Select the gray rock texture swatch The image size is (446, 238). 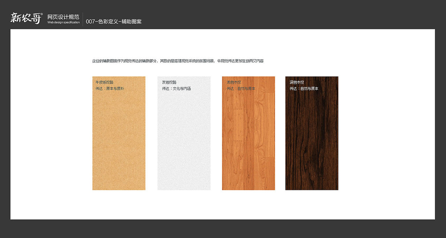184,139
